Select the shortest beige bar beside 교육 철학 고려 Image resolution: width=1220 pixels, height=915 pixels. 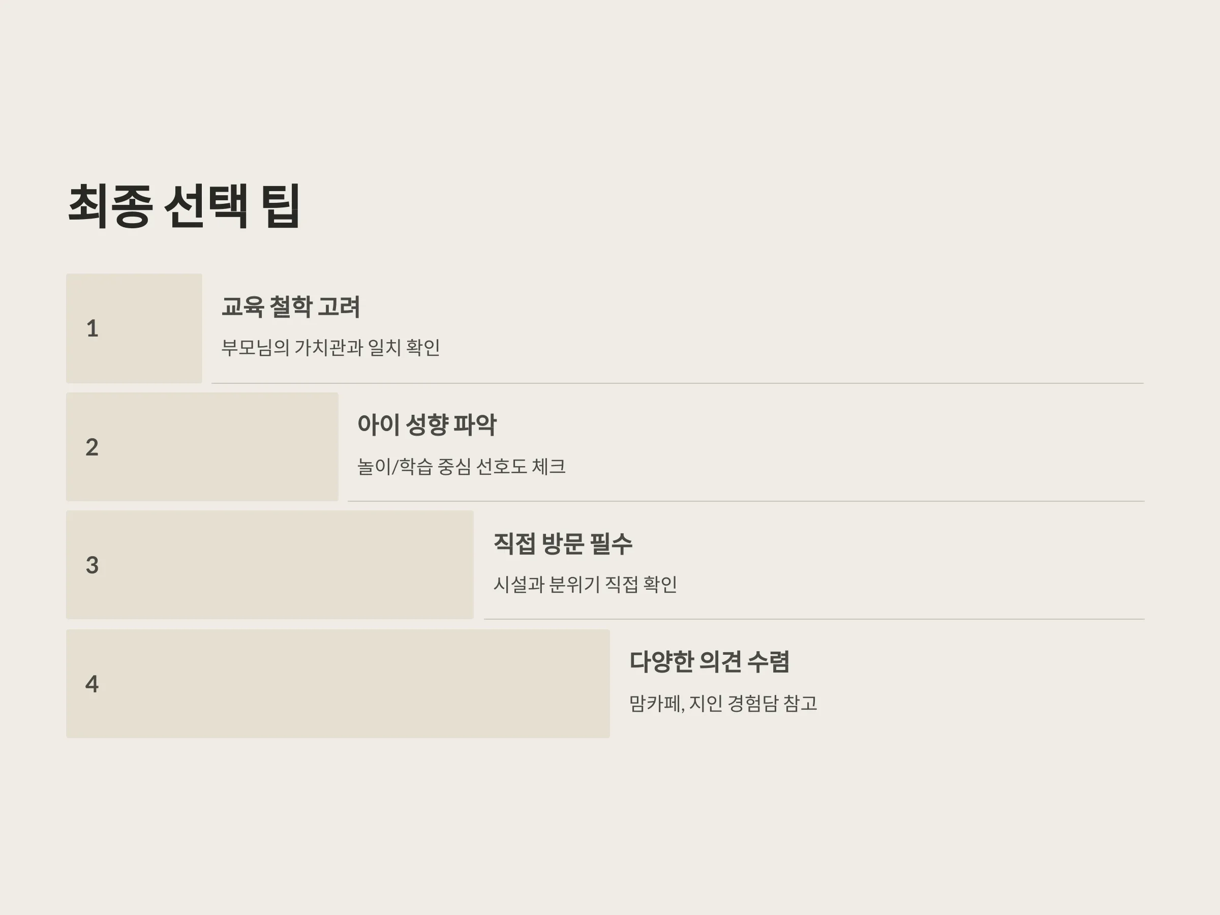[x=134, y=328]
